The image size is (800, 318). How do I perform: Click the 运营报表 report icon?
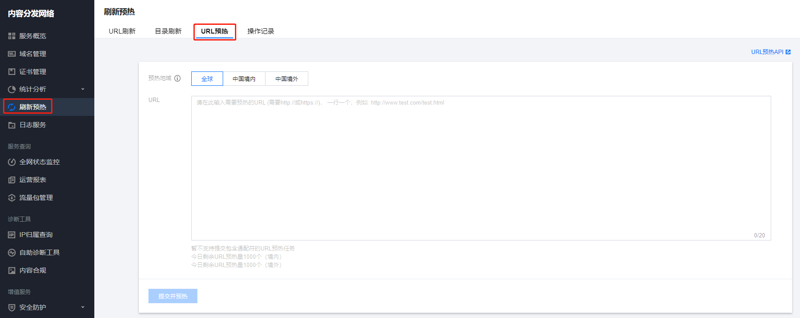pos(12,180)
